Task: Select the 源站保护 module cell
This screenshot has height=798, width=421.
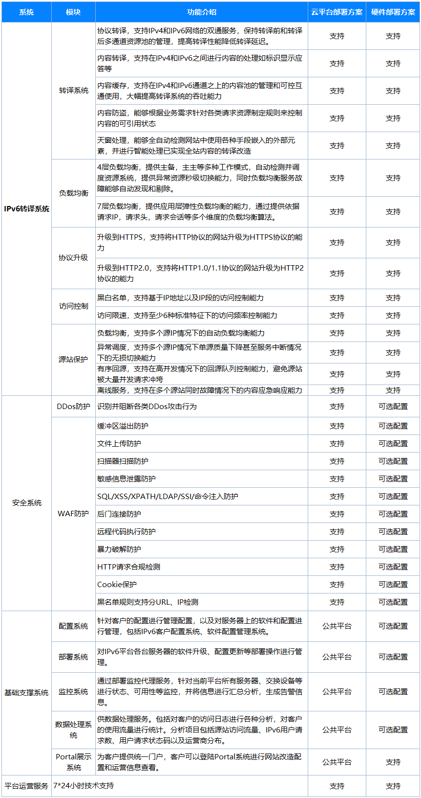Action: coord(73,360)
